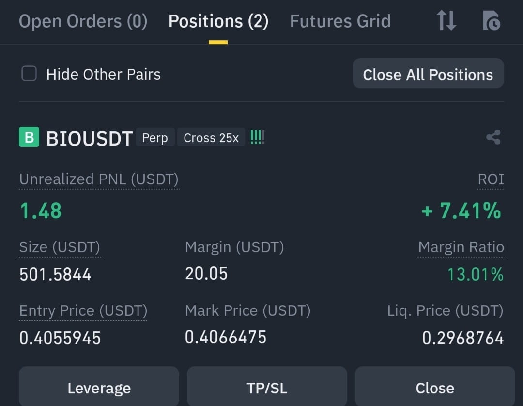Tap the Perp contract type tag
Screen dimensions: 523x406
pyautogui.click(x=155, y=137)
